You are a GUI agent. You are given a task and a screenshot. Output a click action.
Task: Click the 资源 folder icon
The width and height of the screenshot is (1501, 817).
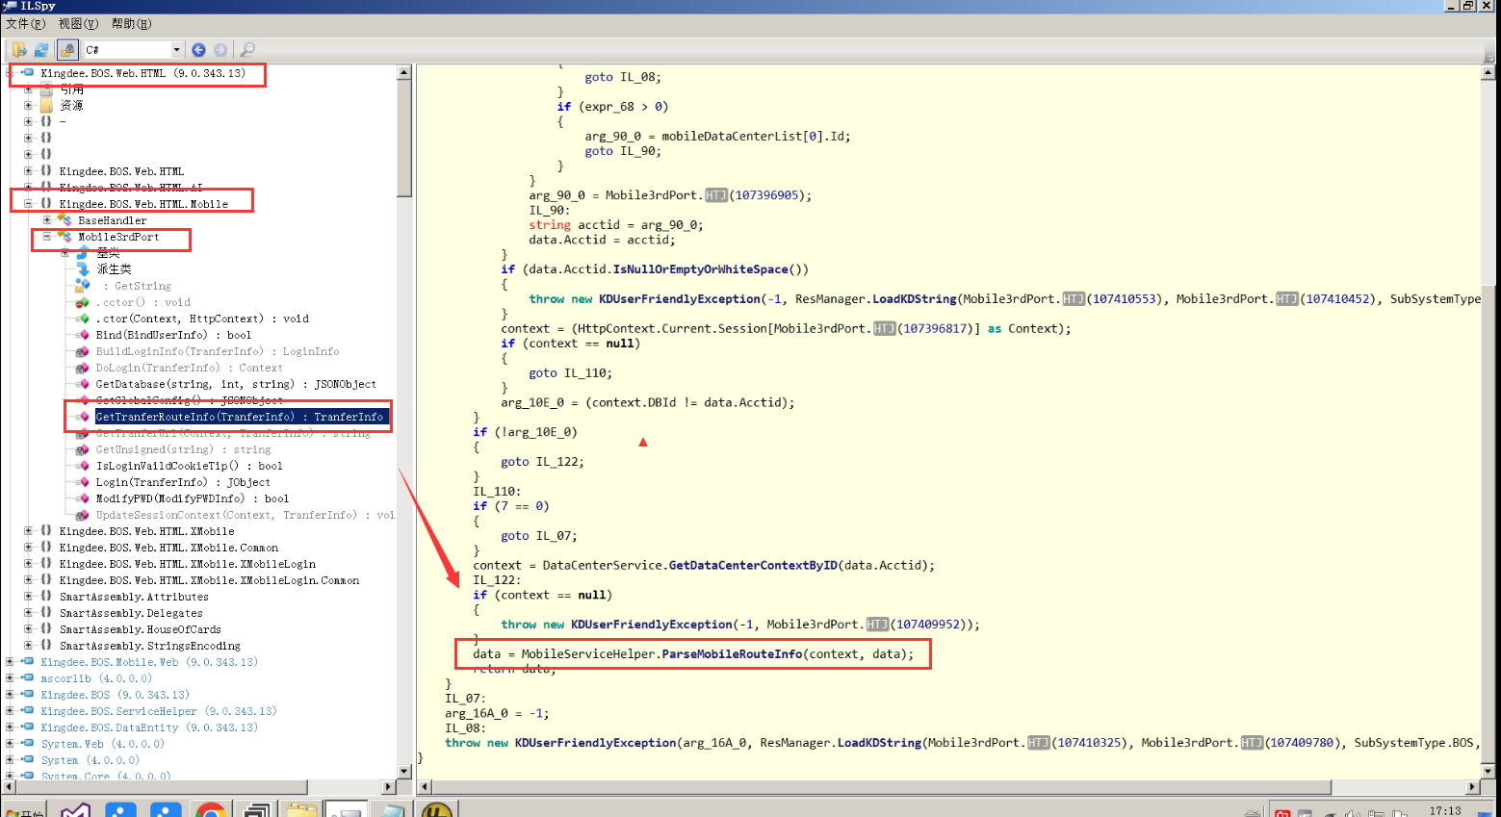[46, 106]
